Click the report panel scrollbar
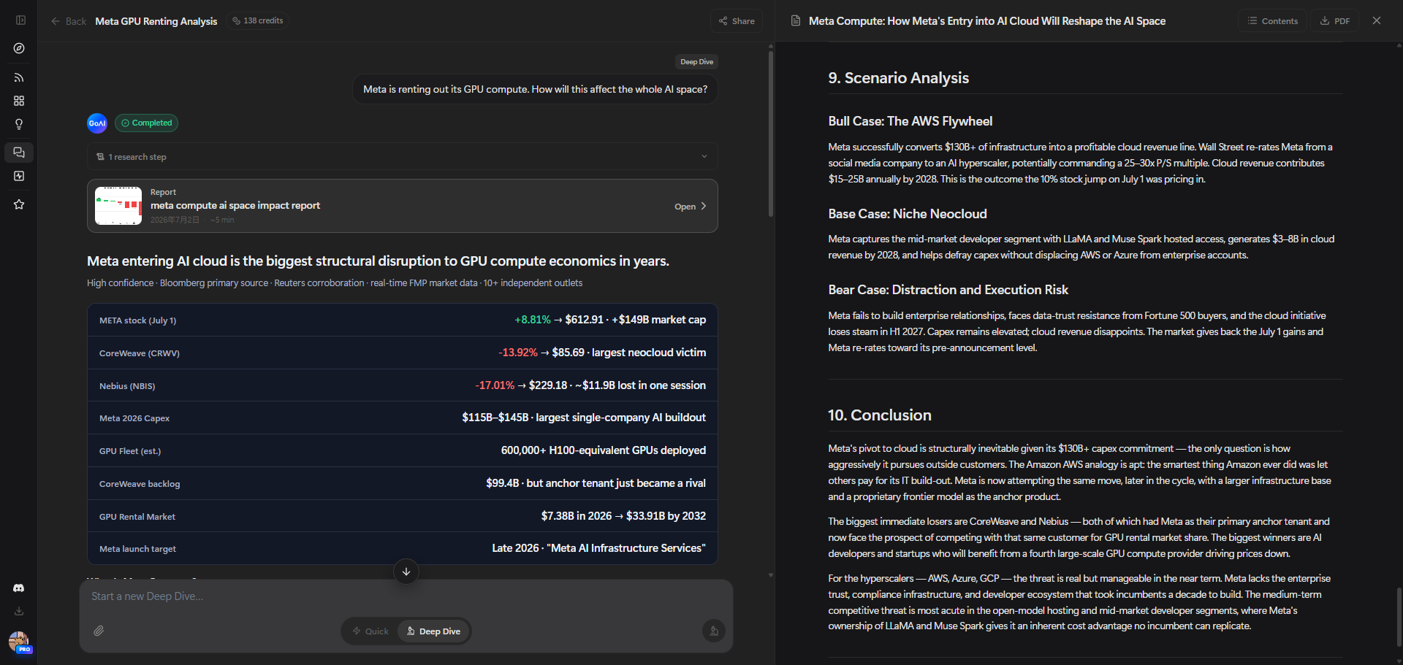 point(1399,617)
